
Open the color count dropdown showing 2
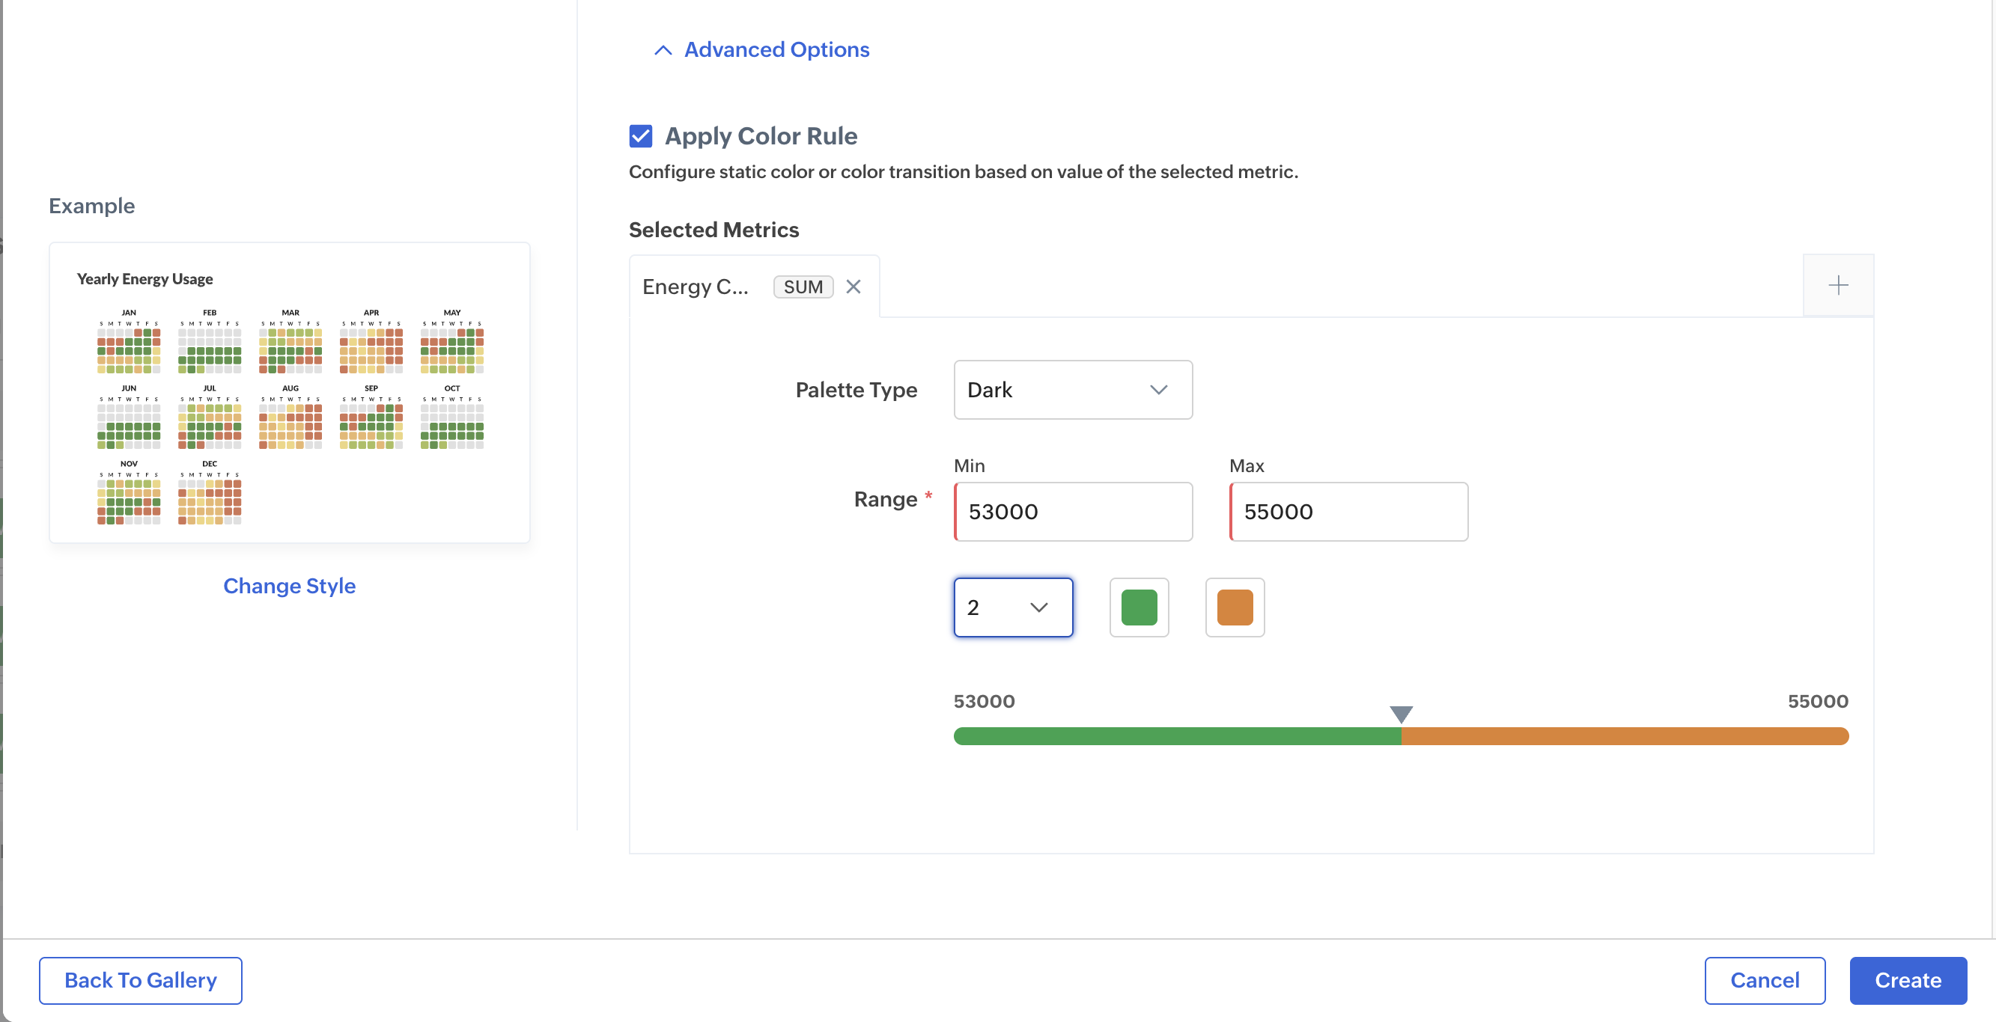pos(1012,607)
